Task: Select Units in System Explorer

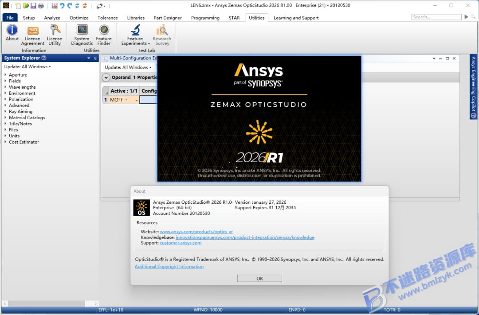Action: click(x=14, y=136)
